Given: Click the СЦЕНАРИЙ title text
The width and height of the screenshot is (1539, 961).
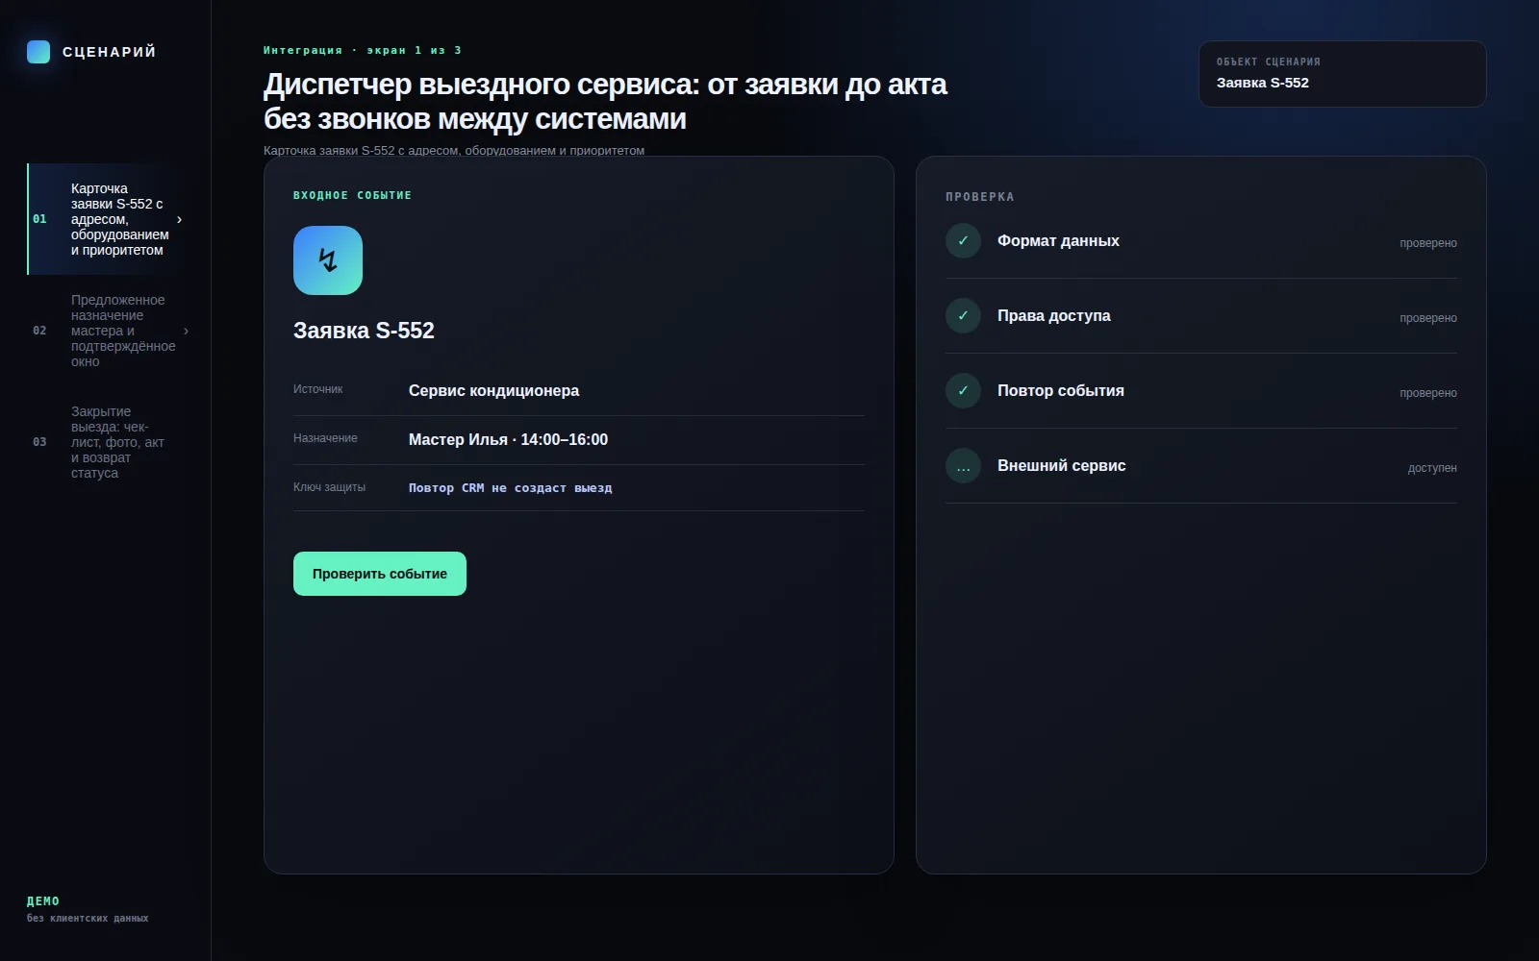Looking at the screenshot, I should (x=109, y=52).
